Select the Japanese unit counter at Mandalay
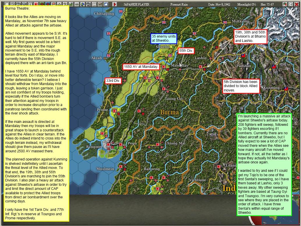 (164, 67)
